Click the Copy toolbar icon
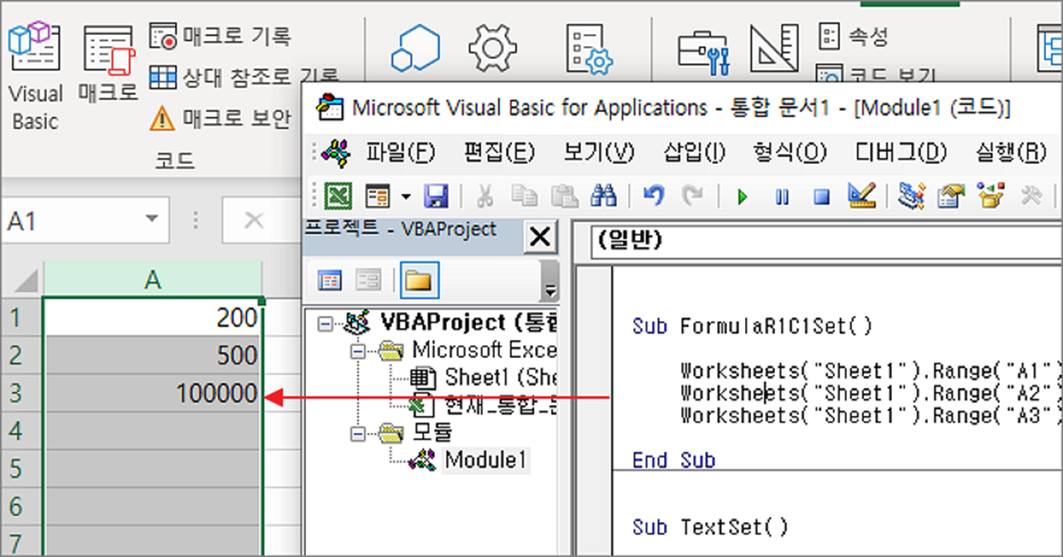The image size is (1063, 557). click(x=525, y=196)
